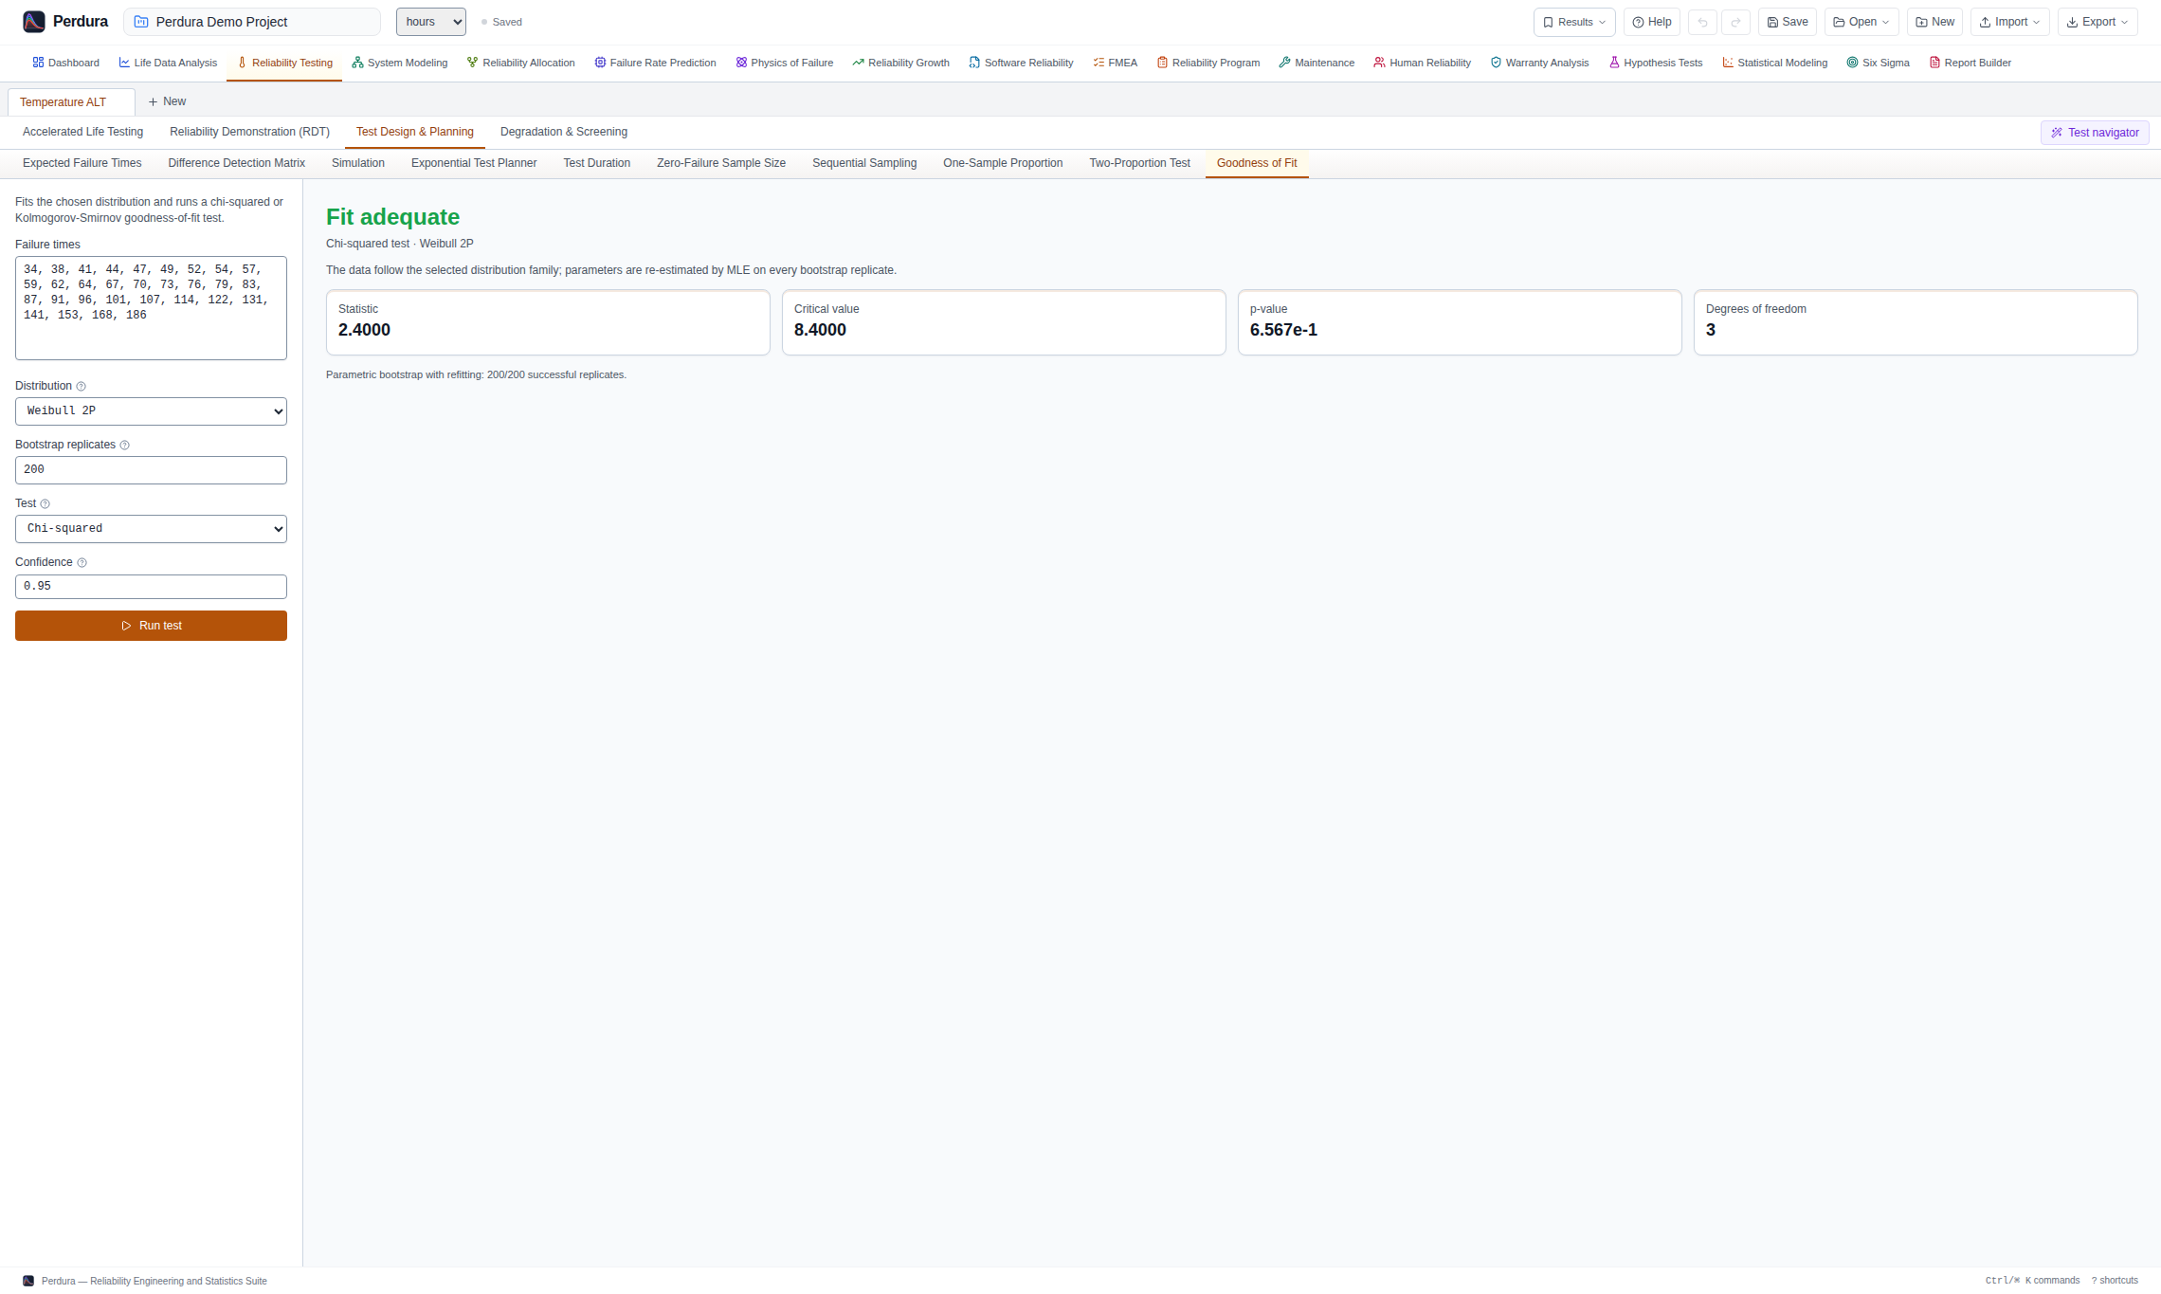2161x1294 pixels.
Task: Change the hours units dropdown
Action: tap(431, 22)
